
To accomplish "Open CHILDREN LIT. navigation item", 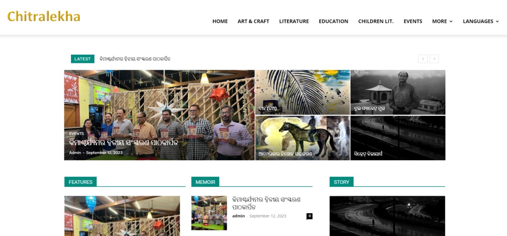I will pos(376,21).
